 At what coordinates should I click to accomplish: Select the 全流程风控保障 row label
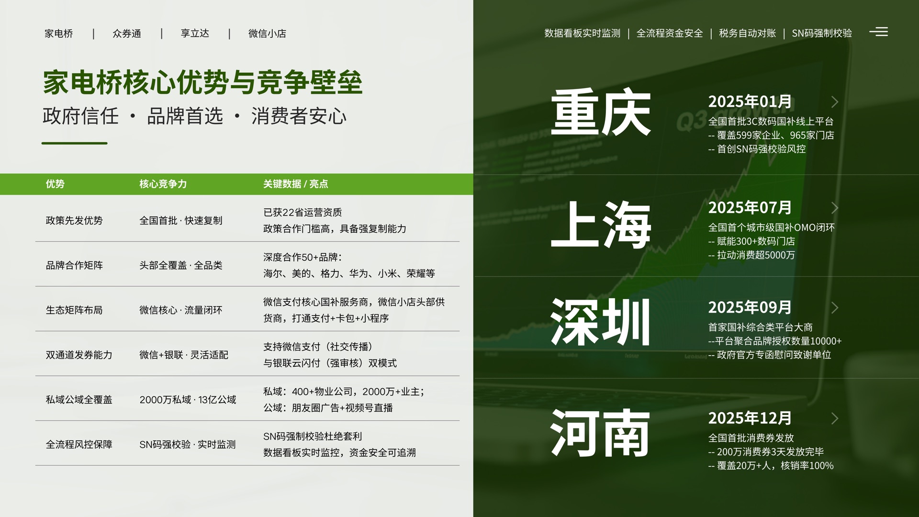click(79, 444)
